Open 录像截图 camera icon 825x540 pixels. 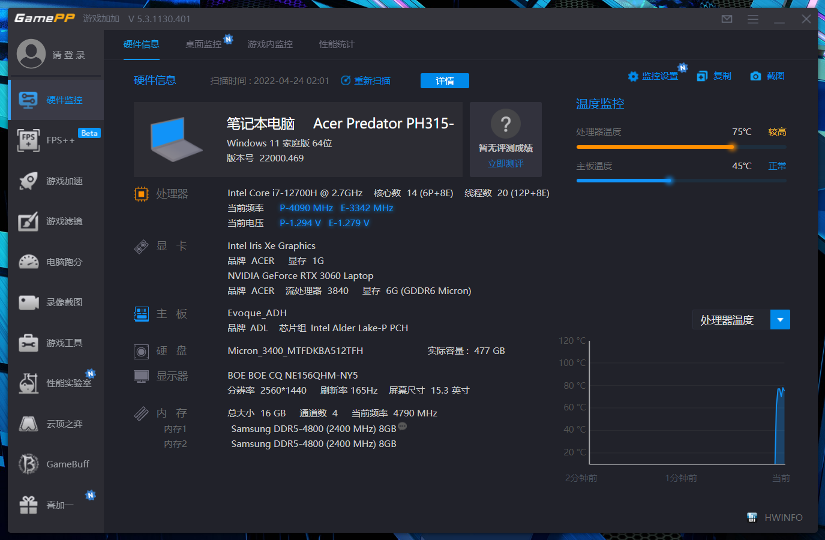[x=28, y=302]
